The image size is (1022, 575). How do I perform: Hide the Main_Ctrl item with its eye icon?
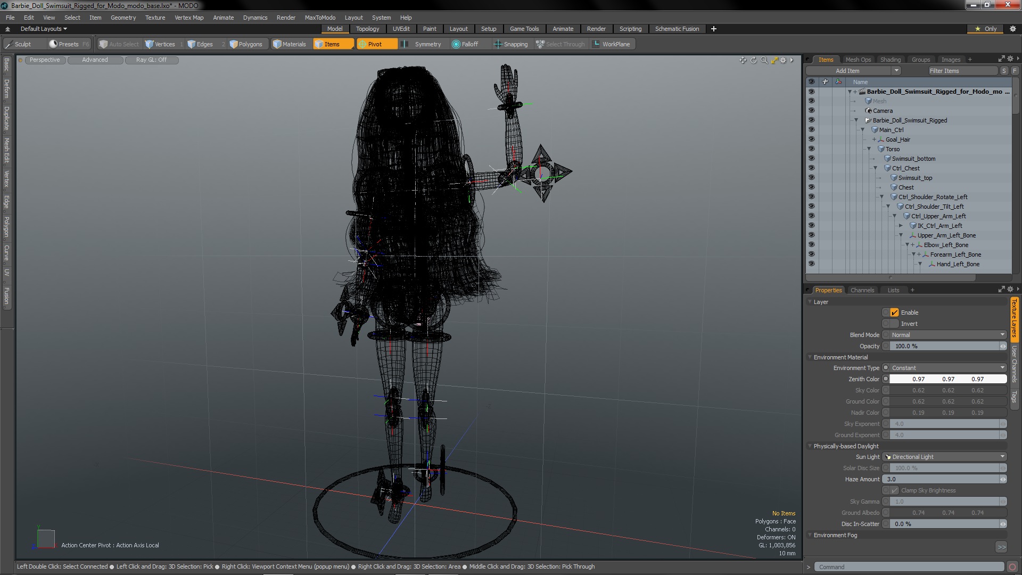(811, 130)
